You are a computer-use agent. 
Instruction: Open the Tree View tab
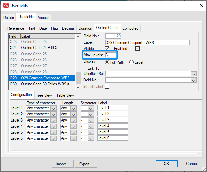click(44, 95)
